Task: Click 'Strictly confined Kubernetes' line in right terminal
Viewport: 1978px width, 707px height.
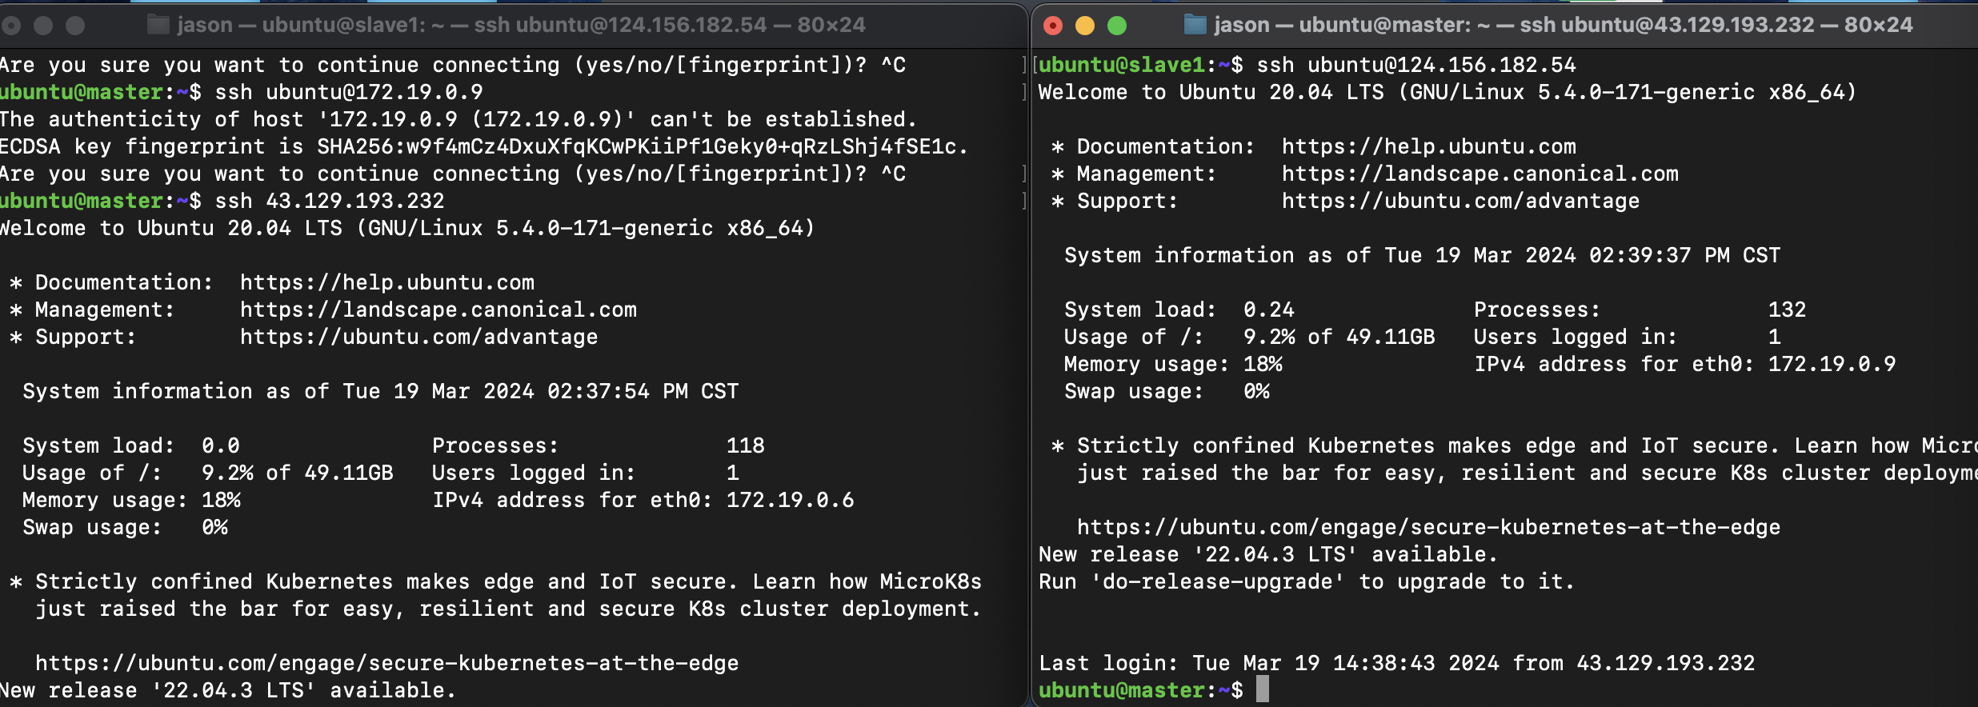Action: (x=1514, y=445)
